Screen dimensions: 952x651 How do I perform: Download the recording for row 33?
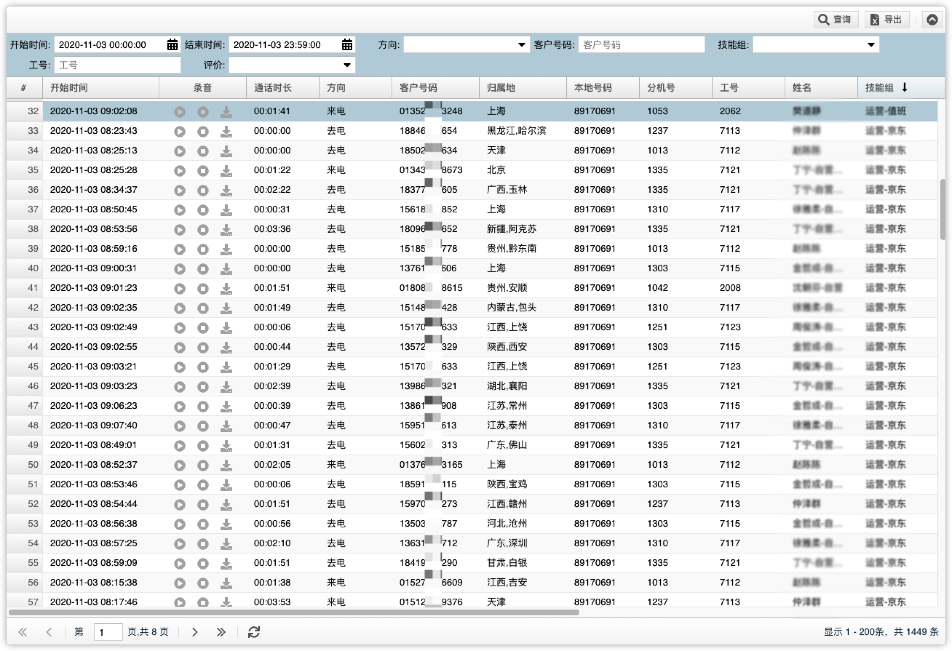coord(226,131)
